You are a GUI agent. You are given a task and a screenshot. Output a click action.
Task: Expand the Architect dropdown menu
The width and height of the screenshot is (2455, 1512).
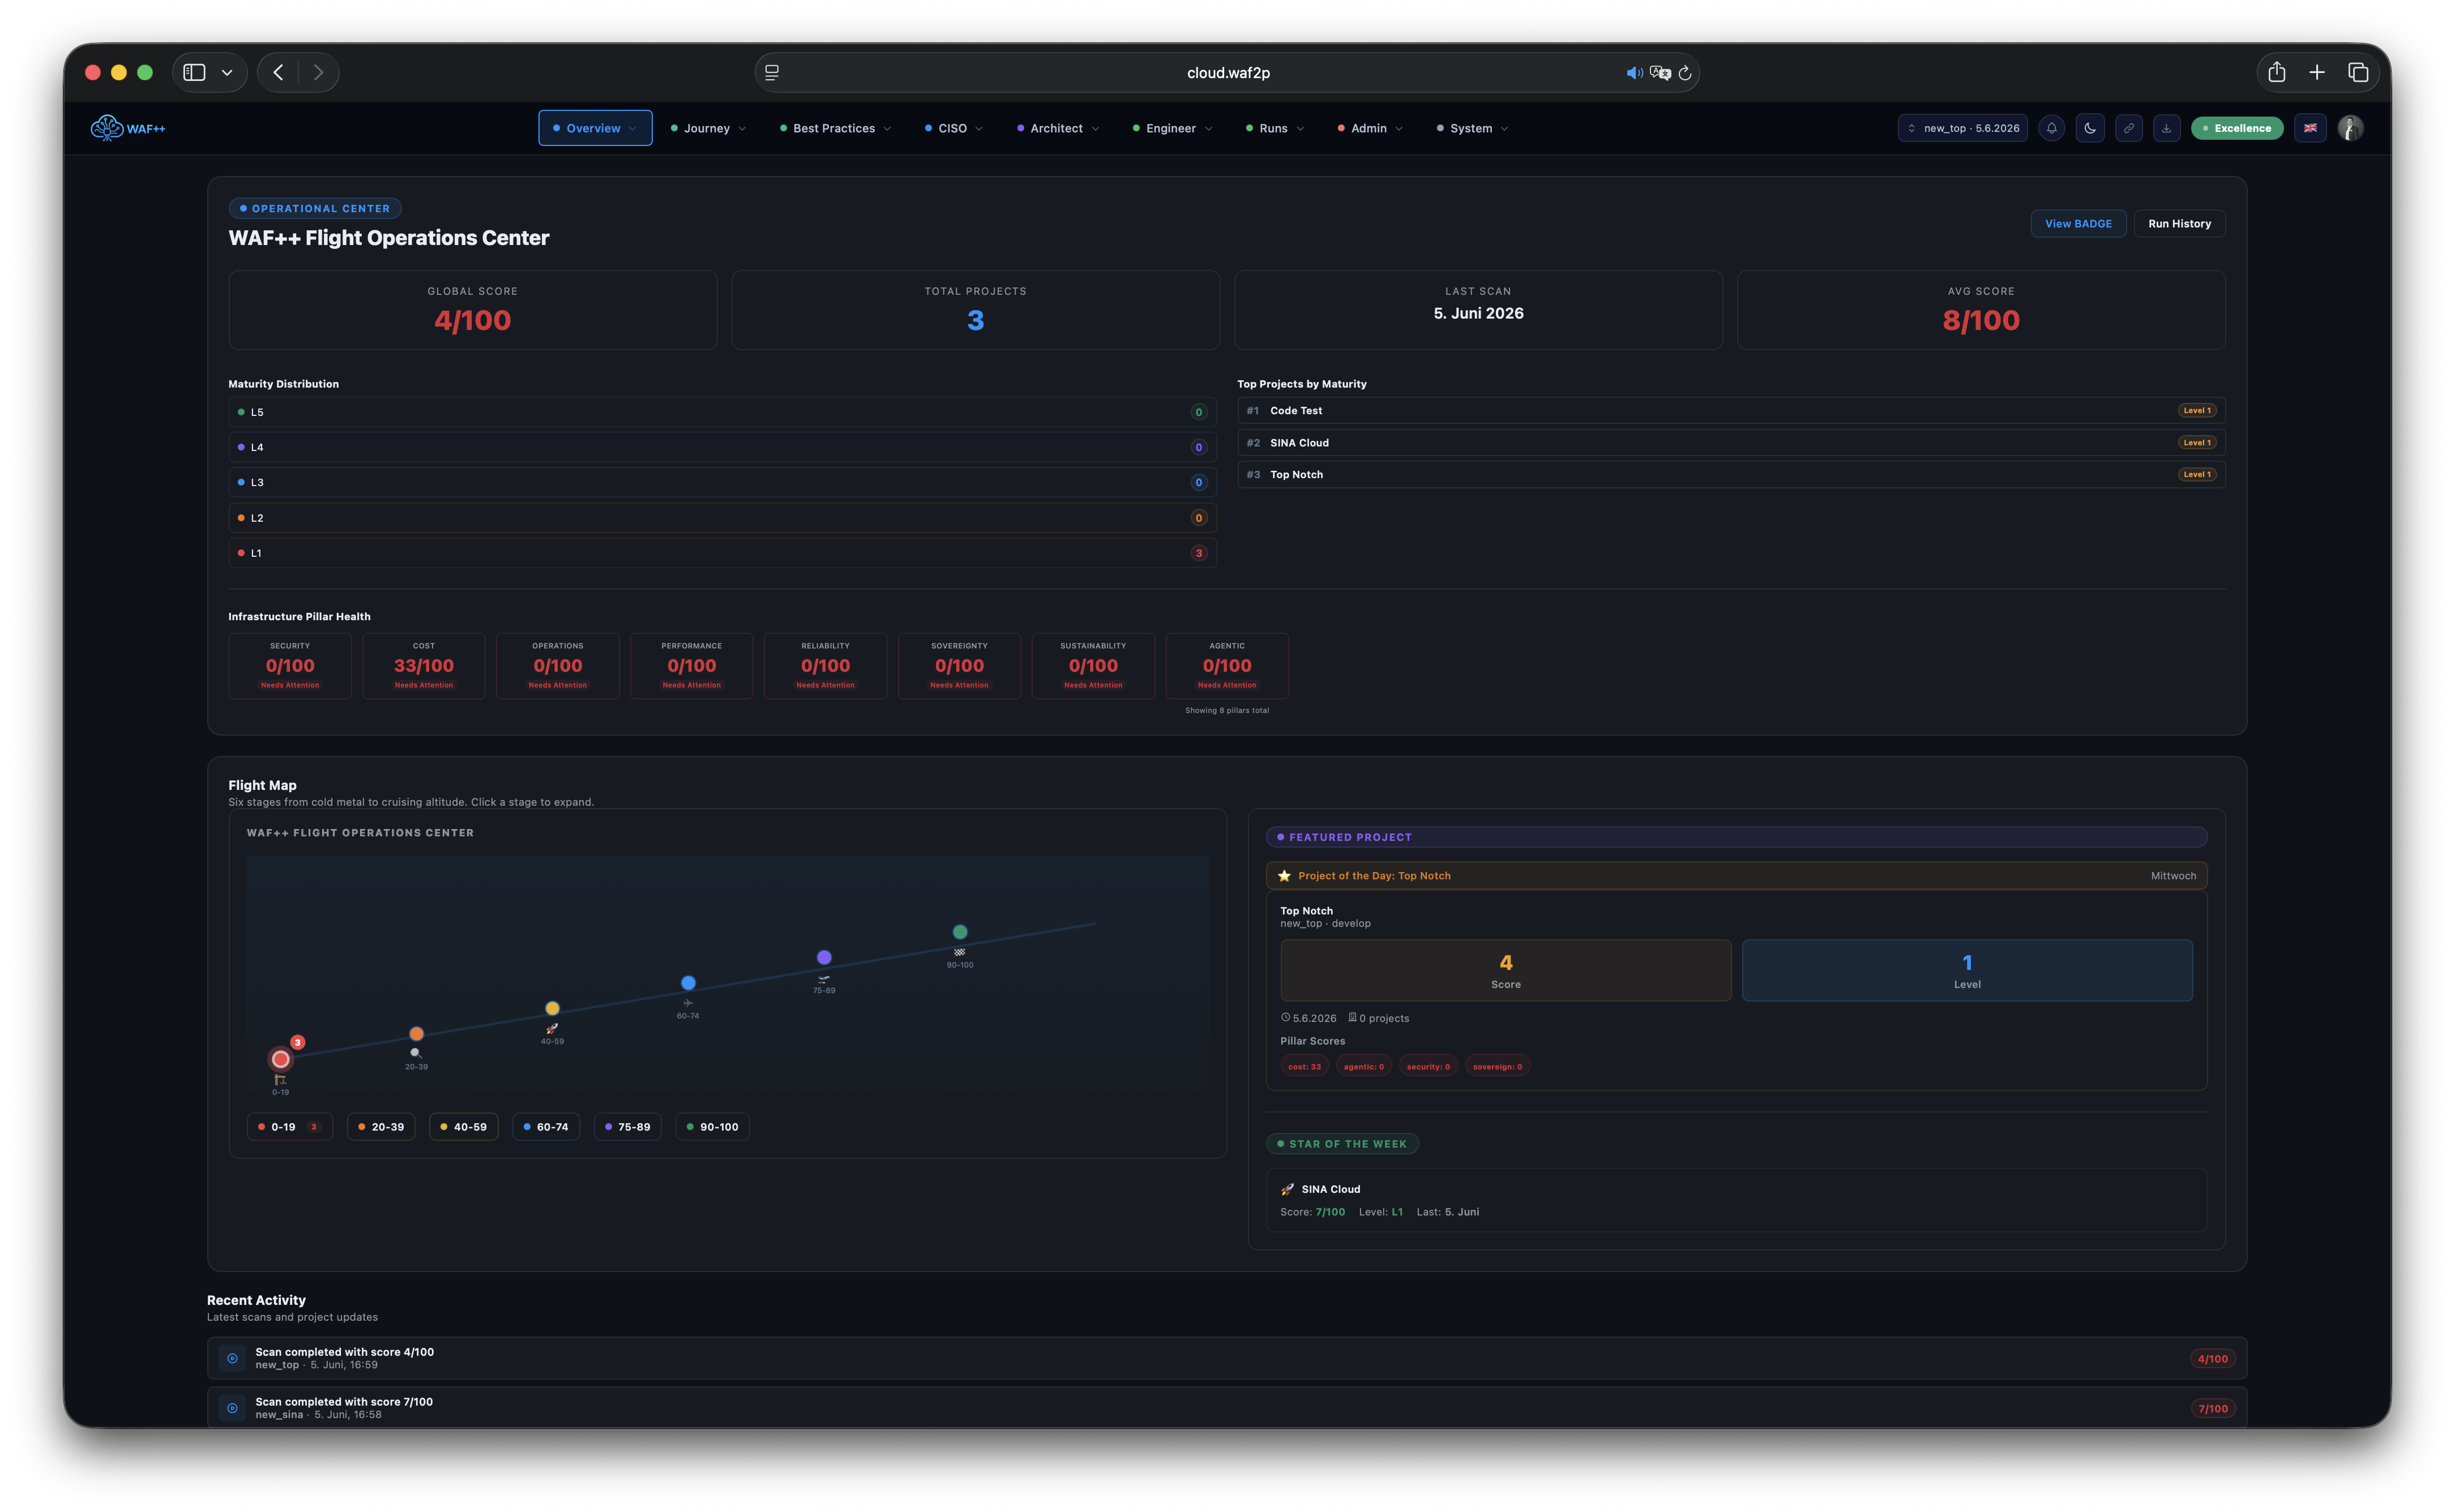coord(1058,128)
